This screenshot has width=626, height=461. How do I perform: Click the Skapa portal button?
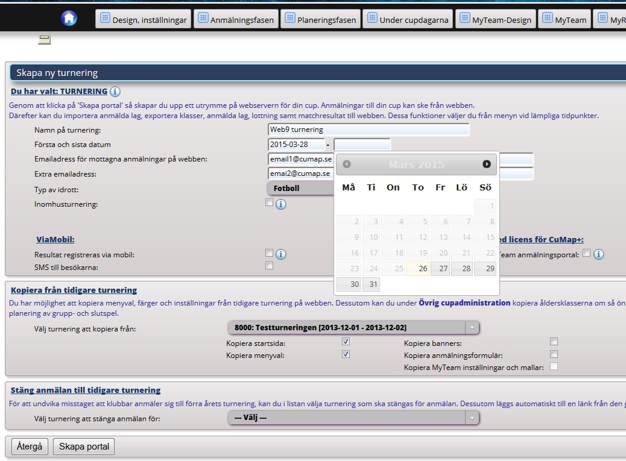click(x=84, y=447)
